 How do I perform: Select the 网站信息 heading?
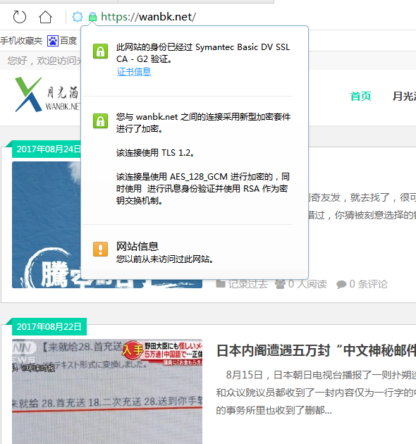[137, 247]
